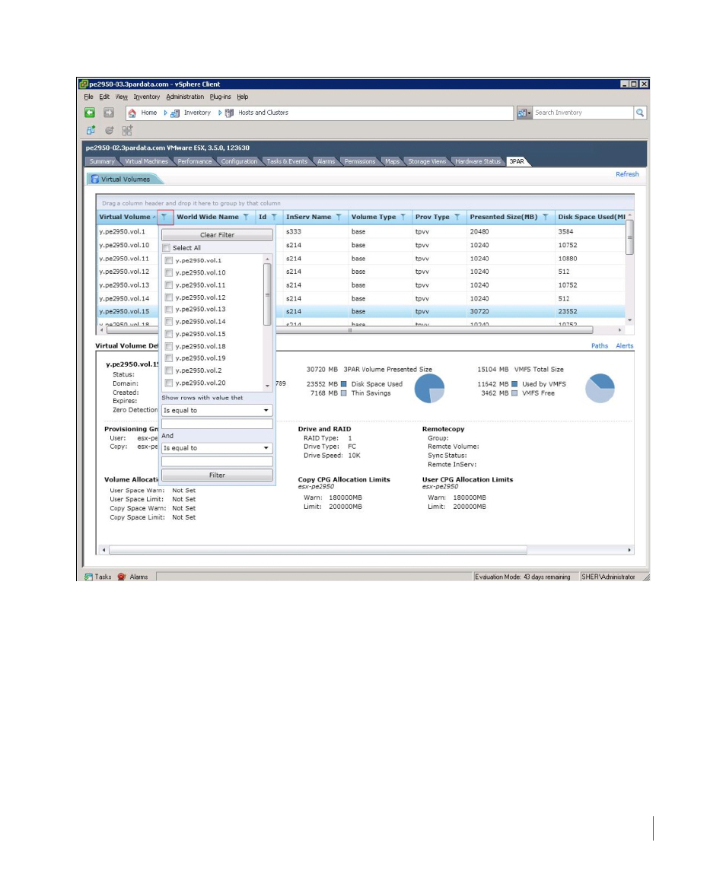This screenshot has height=871, width=726.
Task: Click the refresh-style toolbar icon
Action: tap(110, 131)
